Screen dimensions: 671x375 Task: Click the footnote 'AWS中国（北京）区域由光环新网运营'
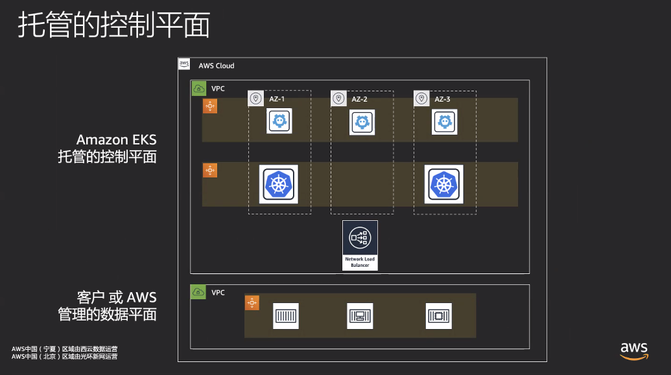click(65, 357)
